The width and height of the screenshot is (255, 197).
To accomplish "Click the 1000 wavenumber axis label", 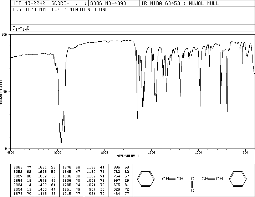I will (199, 152).
